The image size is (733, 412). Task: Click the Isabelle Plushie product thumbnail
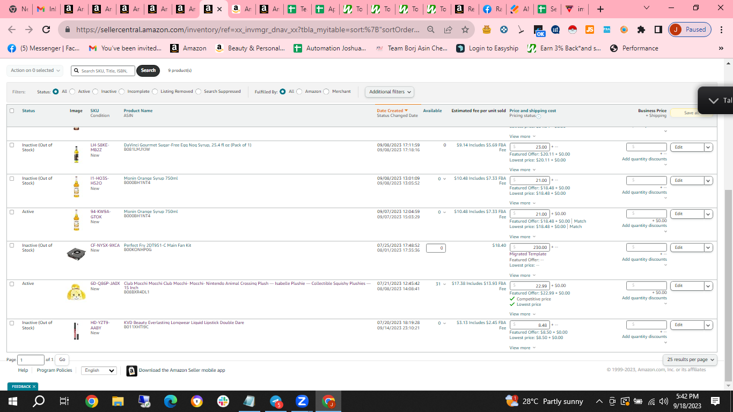pos(76,292)
